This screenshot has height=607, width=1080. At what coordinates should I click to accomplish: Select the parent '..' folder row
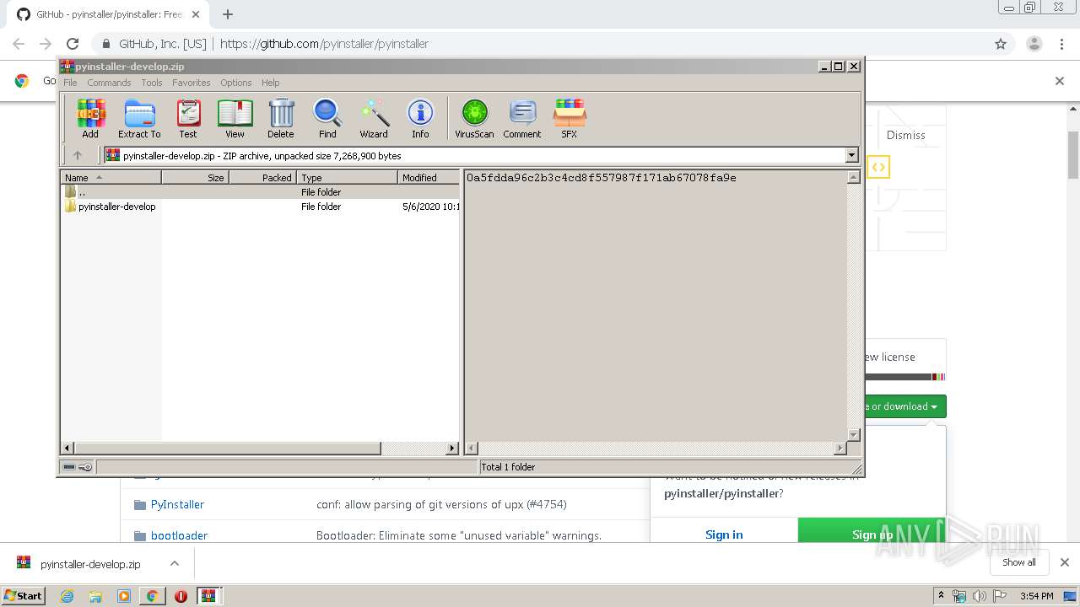coord(261,192)
